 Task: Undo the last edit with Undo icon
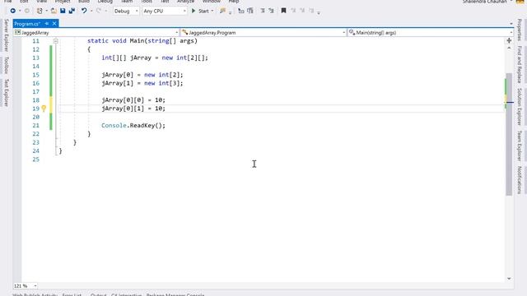click(x=84, y=11)
